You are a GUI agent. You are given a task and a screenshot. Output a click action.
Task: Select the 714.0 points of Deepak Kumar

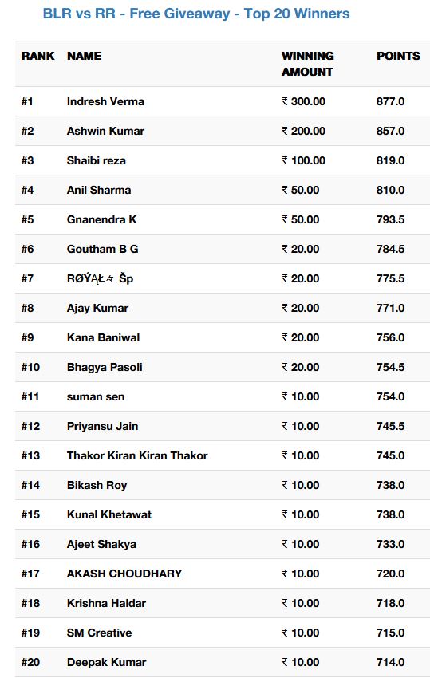[x=391, y=662]
